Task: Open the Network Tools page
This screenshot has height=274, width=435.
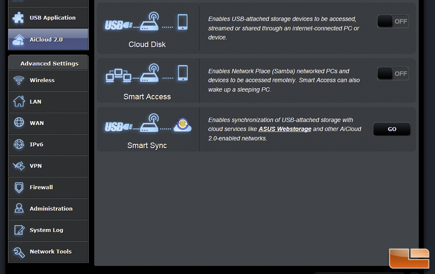Action: tap(48, 251)
